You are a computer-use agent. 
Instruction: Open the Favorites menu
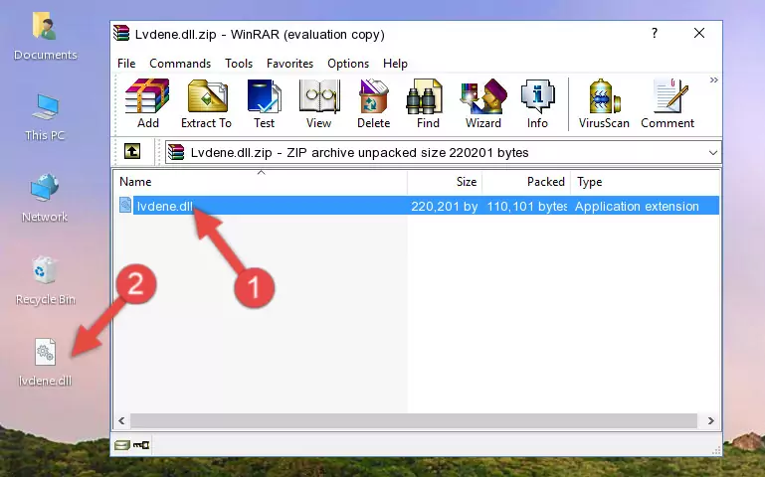tap(289, 64)
